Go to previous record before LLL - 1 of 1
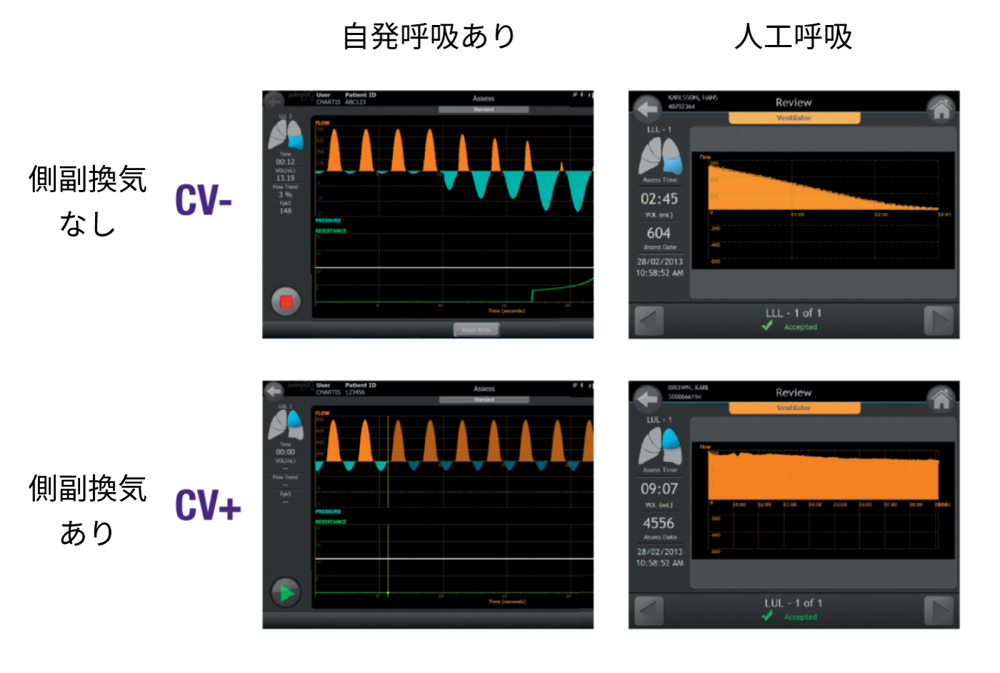The image size is (1000, 673). click(649, 321)
